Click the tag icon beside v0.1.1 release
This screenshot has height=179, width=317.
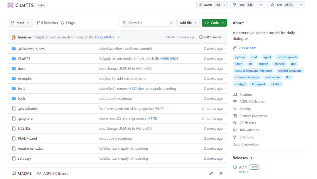pyautogui.click(x=235, y=168)
